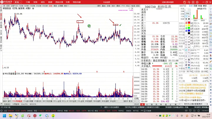Select the text 'A' annotation tool
The height and width of the screenshot is (119, 212).
point(189,47)
